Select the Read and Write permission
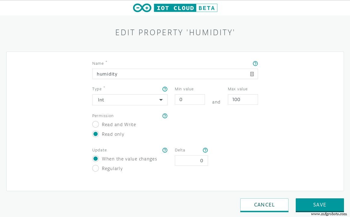 click(x=96, y=124)
